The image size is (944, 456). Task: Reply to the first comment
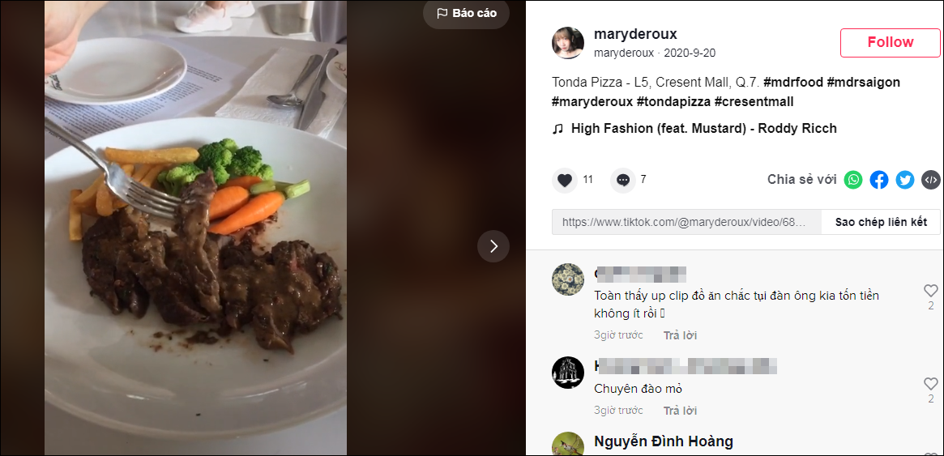click(680, 335)
